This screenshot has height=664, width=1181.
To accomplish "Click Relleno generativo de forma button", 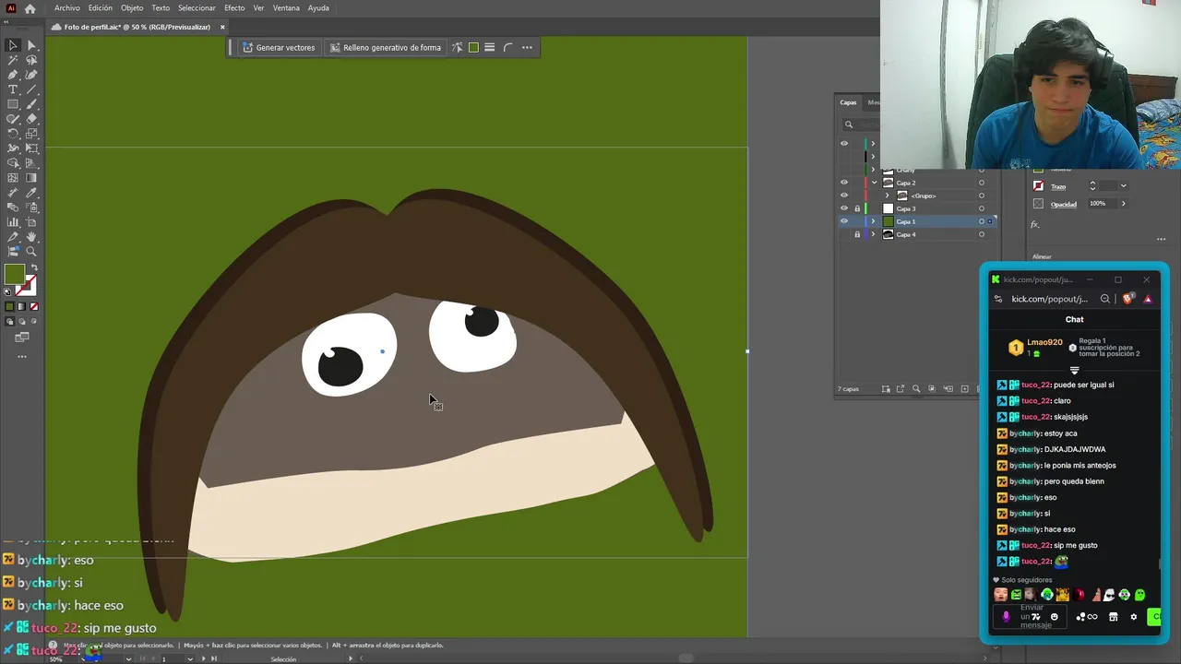I will (x=386, y=48).
